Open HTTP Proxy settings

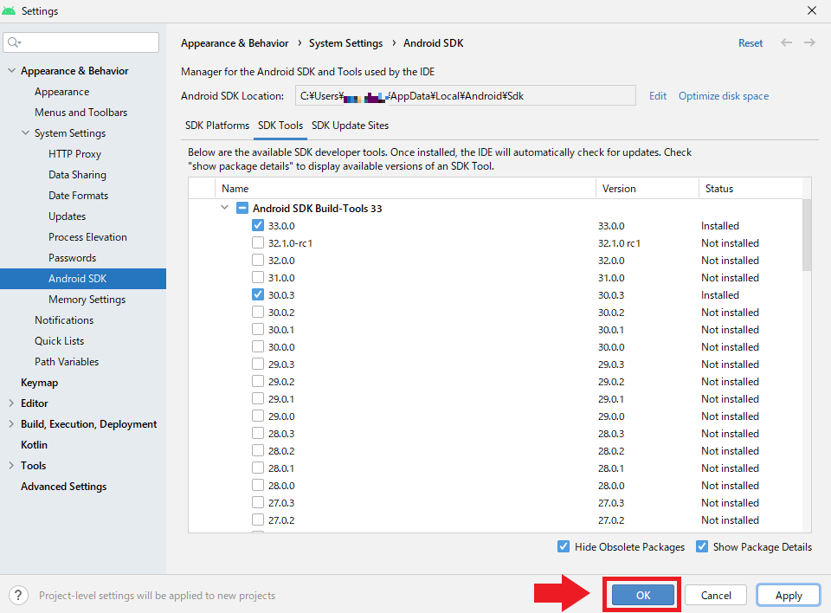pos(74,154)
